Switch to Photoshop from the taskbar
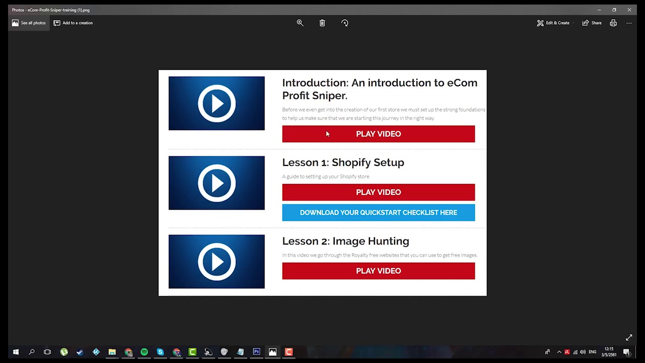Image resolution: width=645 pixels, height=363 pixels. point(256,352)
